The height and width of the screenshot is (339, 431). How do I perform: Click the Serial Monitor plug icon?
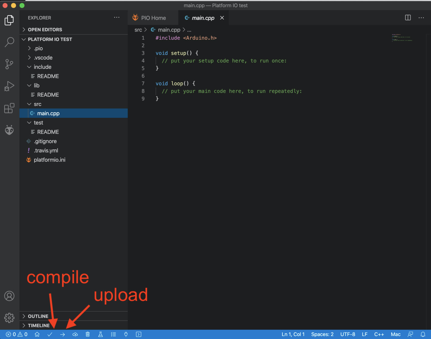pyautogui.click(x=126, y=334)
